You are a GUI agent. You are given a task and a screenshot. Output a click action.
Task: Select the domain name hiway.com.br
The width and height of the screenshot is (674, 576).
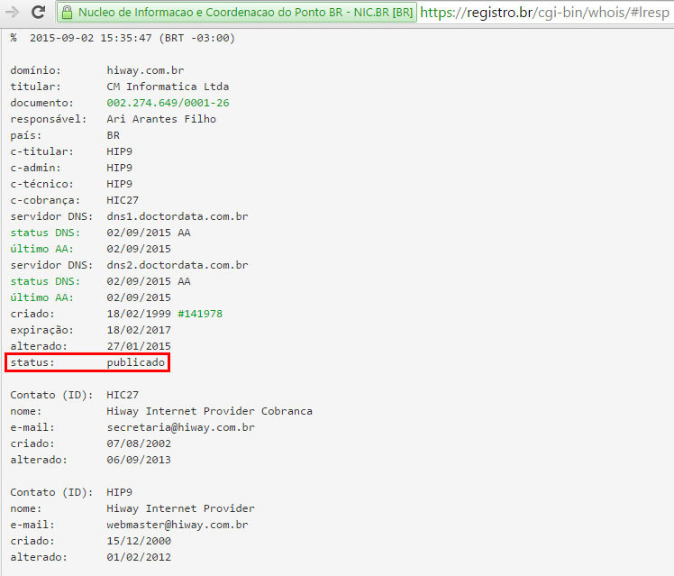[145, 70]
